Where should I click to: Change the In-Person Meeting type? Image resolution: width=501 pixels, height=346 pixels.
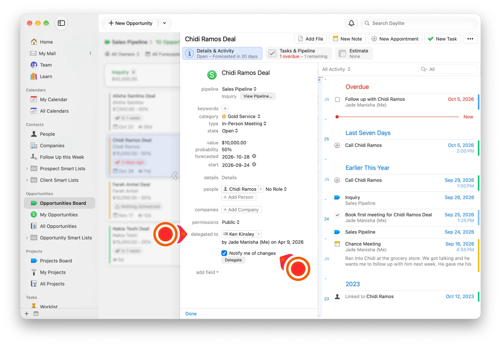click(x=244, y=124)
